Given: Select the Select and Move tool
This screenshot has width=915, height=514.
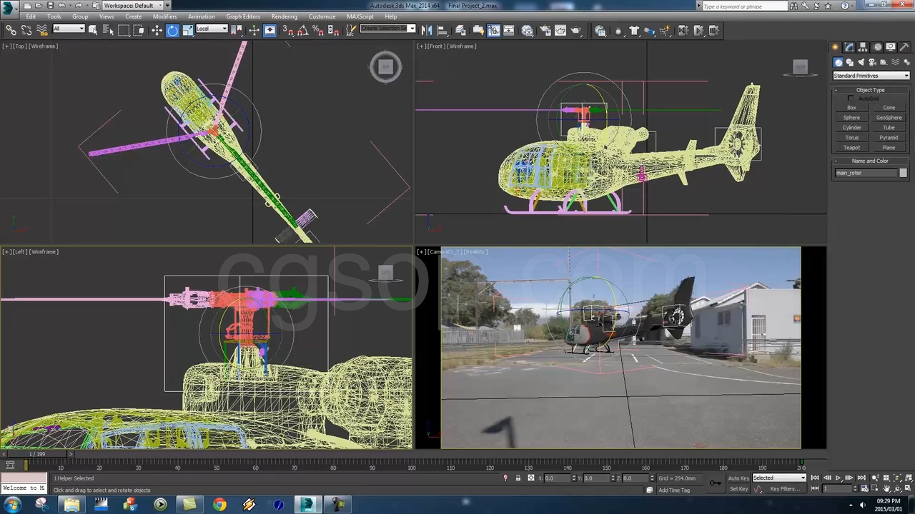Looking at the screenshot, I should (x=157, y=30).
